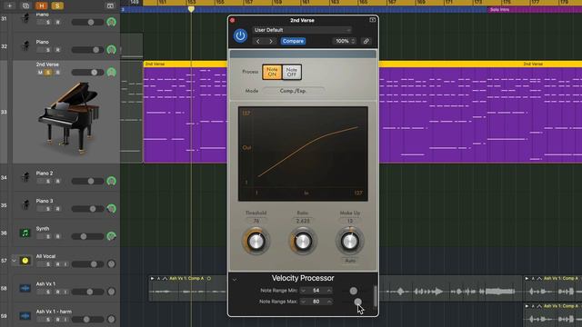
Task: Solo the Ash Vx 1 track
Action: pyautogui.click(x=48, y=292)
